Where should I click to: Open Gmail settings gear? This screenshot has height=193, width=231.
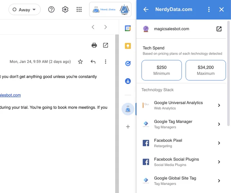(x=65, y=9)
